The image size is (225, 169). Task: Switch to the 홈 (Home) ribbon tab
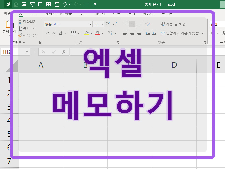[21, 13]
